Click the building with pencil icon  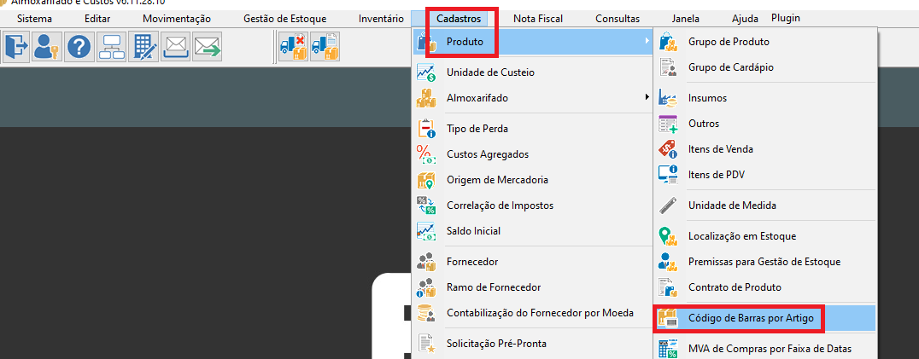click(143, 46)
